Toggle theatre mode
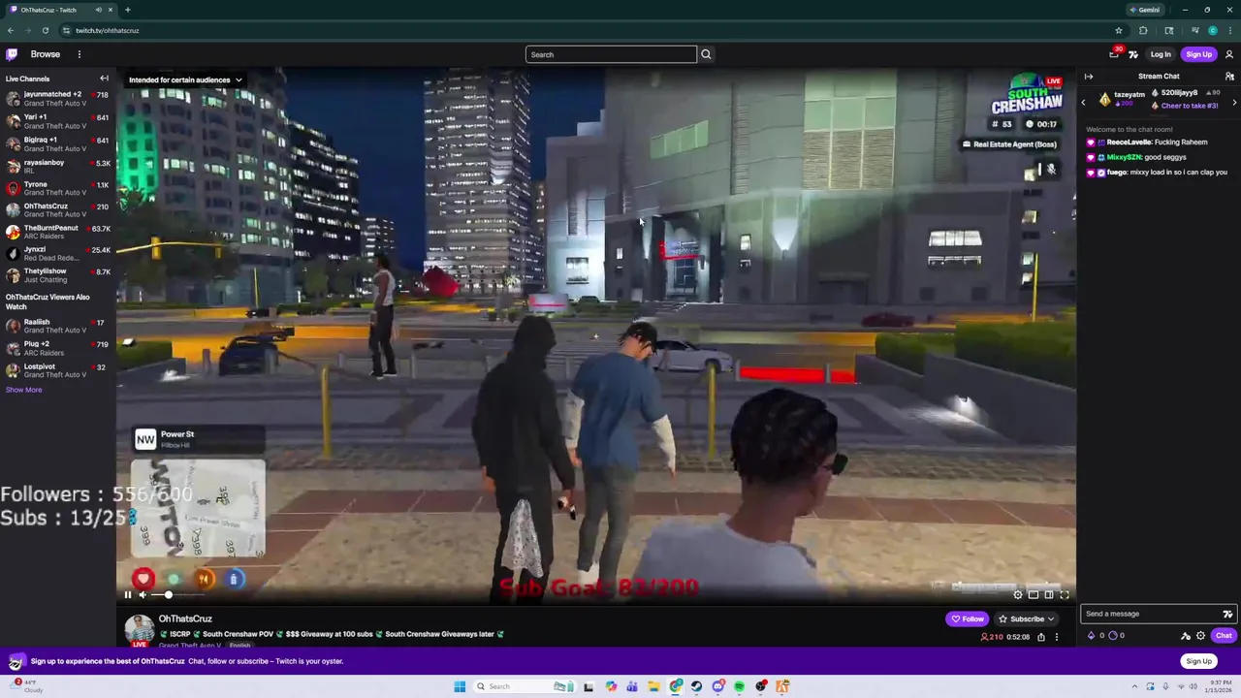 click(1049, 595)
